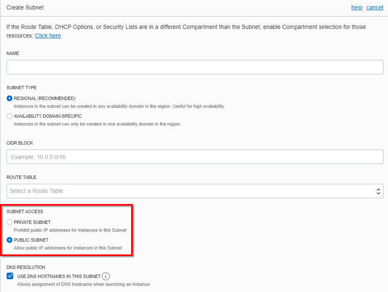Click 'Prohibit public IP addresses' description text
The width and height of the screenshot is (388, 292).
pos(70,230)
